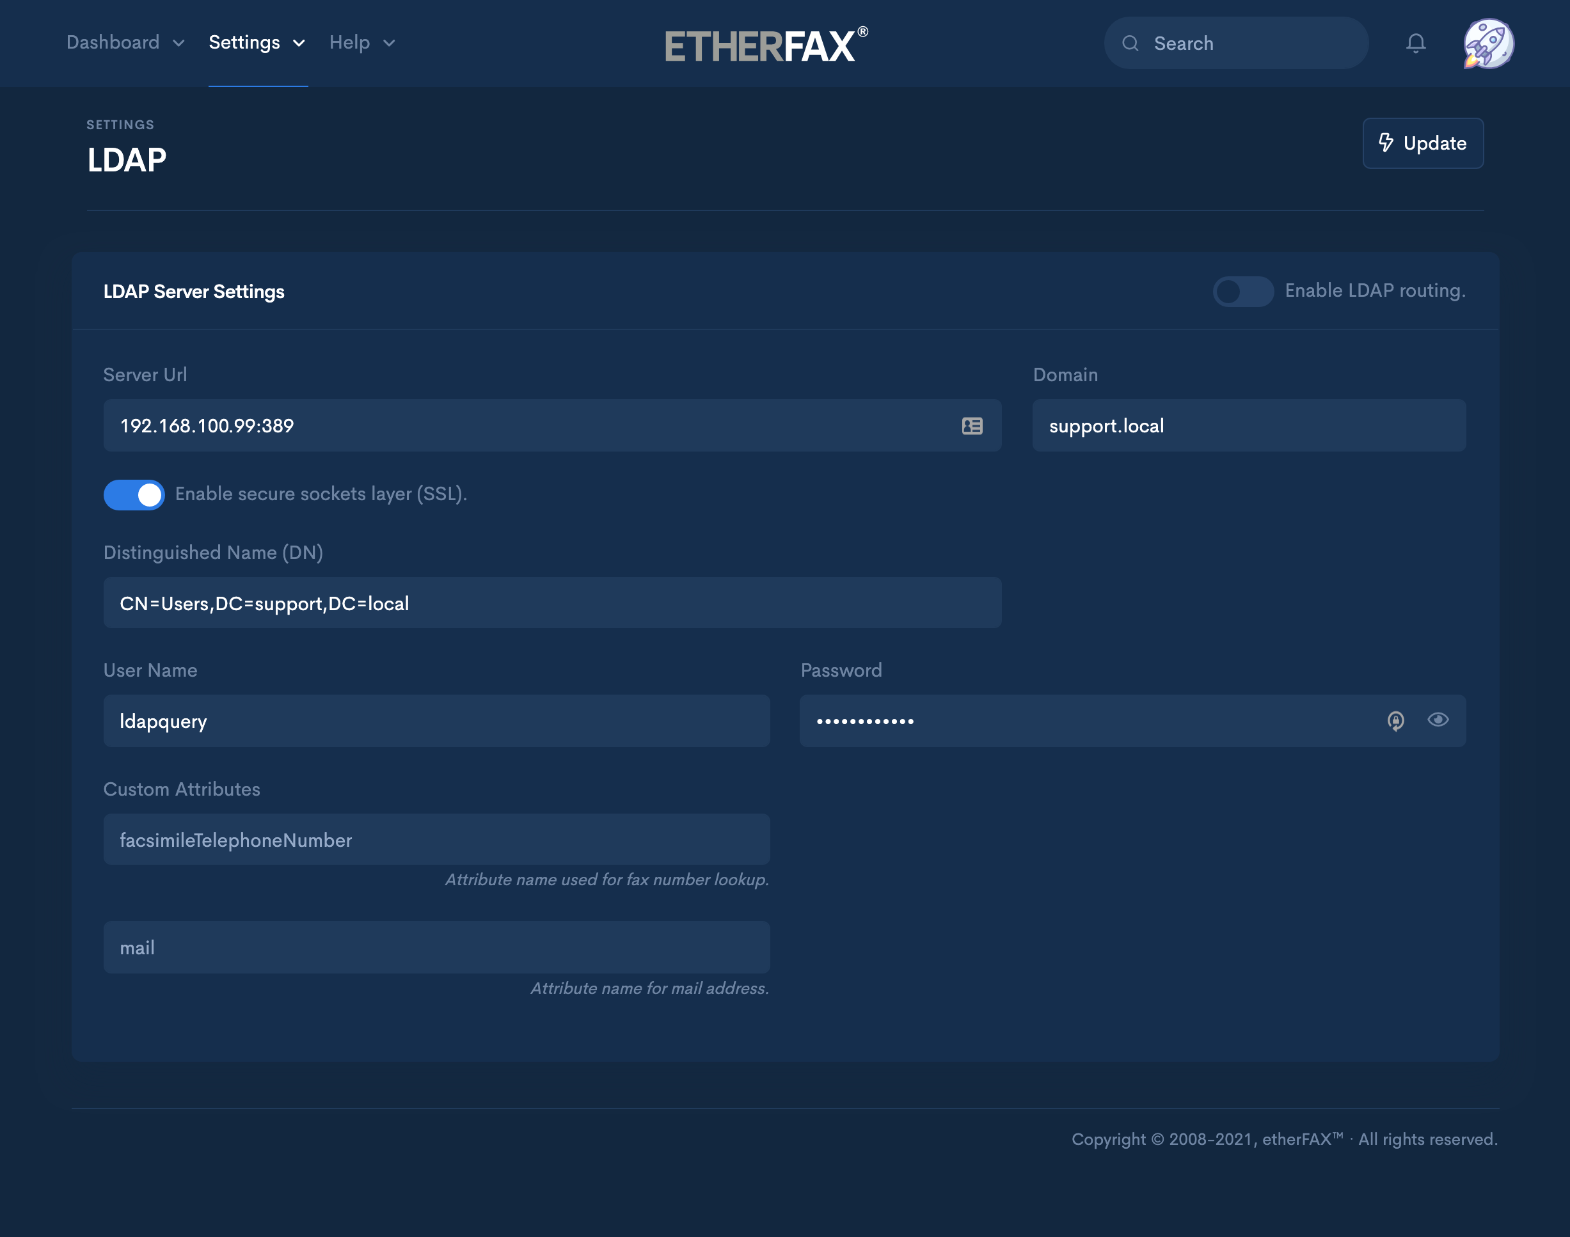Image resolution: width=1570 pixels, height=1237 pixels.
Task: Click the Domain field with support.local
Action: 1248,426
